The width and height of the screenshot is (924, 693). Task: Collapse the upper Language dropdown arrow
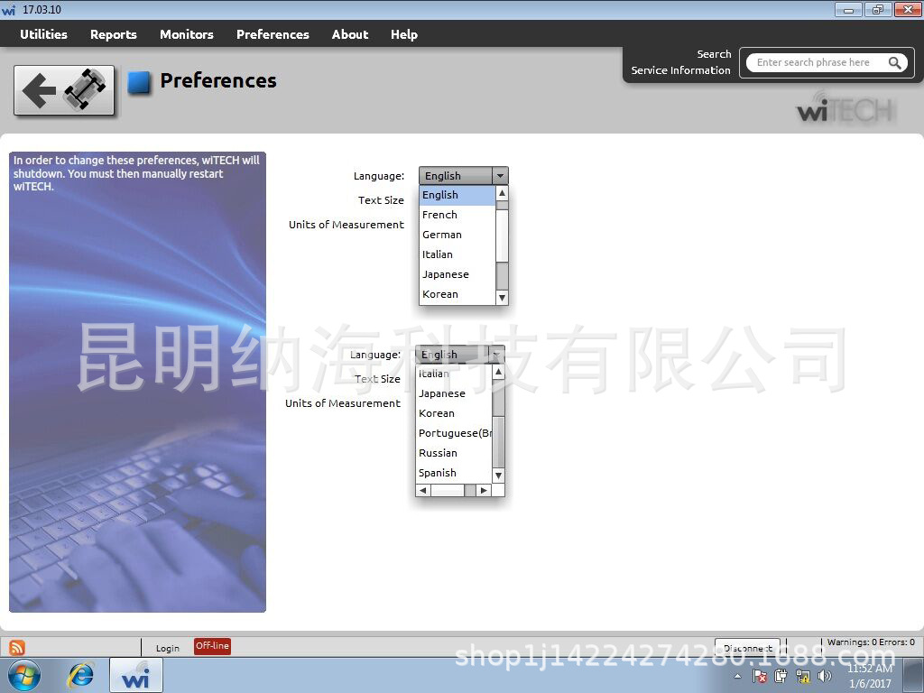pyautogui.click(x=500, y=176)
